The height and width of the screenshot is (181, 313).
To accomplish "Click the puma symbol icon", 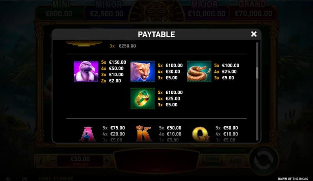I will click(x=142, y=72).
